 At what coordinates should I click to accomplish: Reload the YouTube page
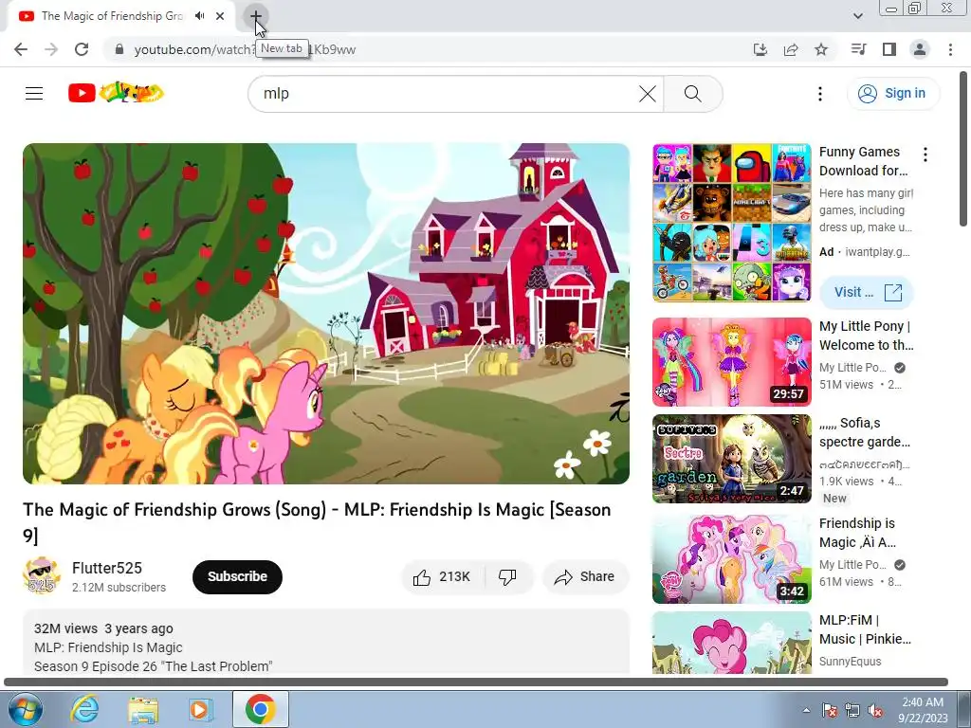tap(82, 49)
